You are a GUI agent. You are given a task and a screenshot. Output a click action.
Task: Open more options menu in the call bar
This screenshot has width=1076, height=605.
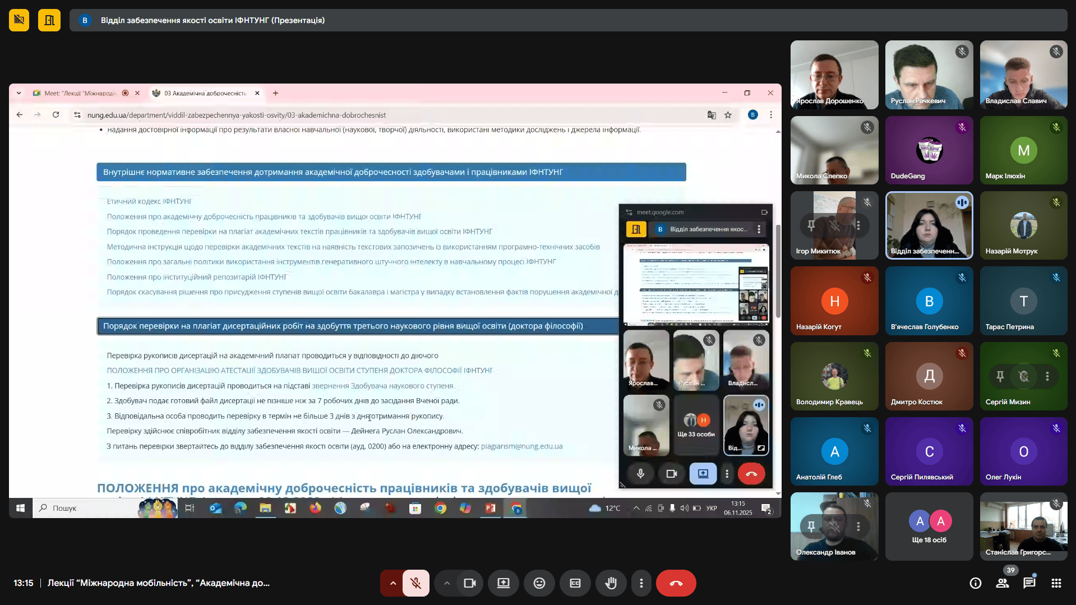click(x=641, y=583)
